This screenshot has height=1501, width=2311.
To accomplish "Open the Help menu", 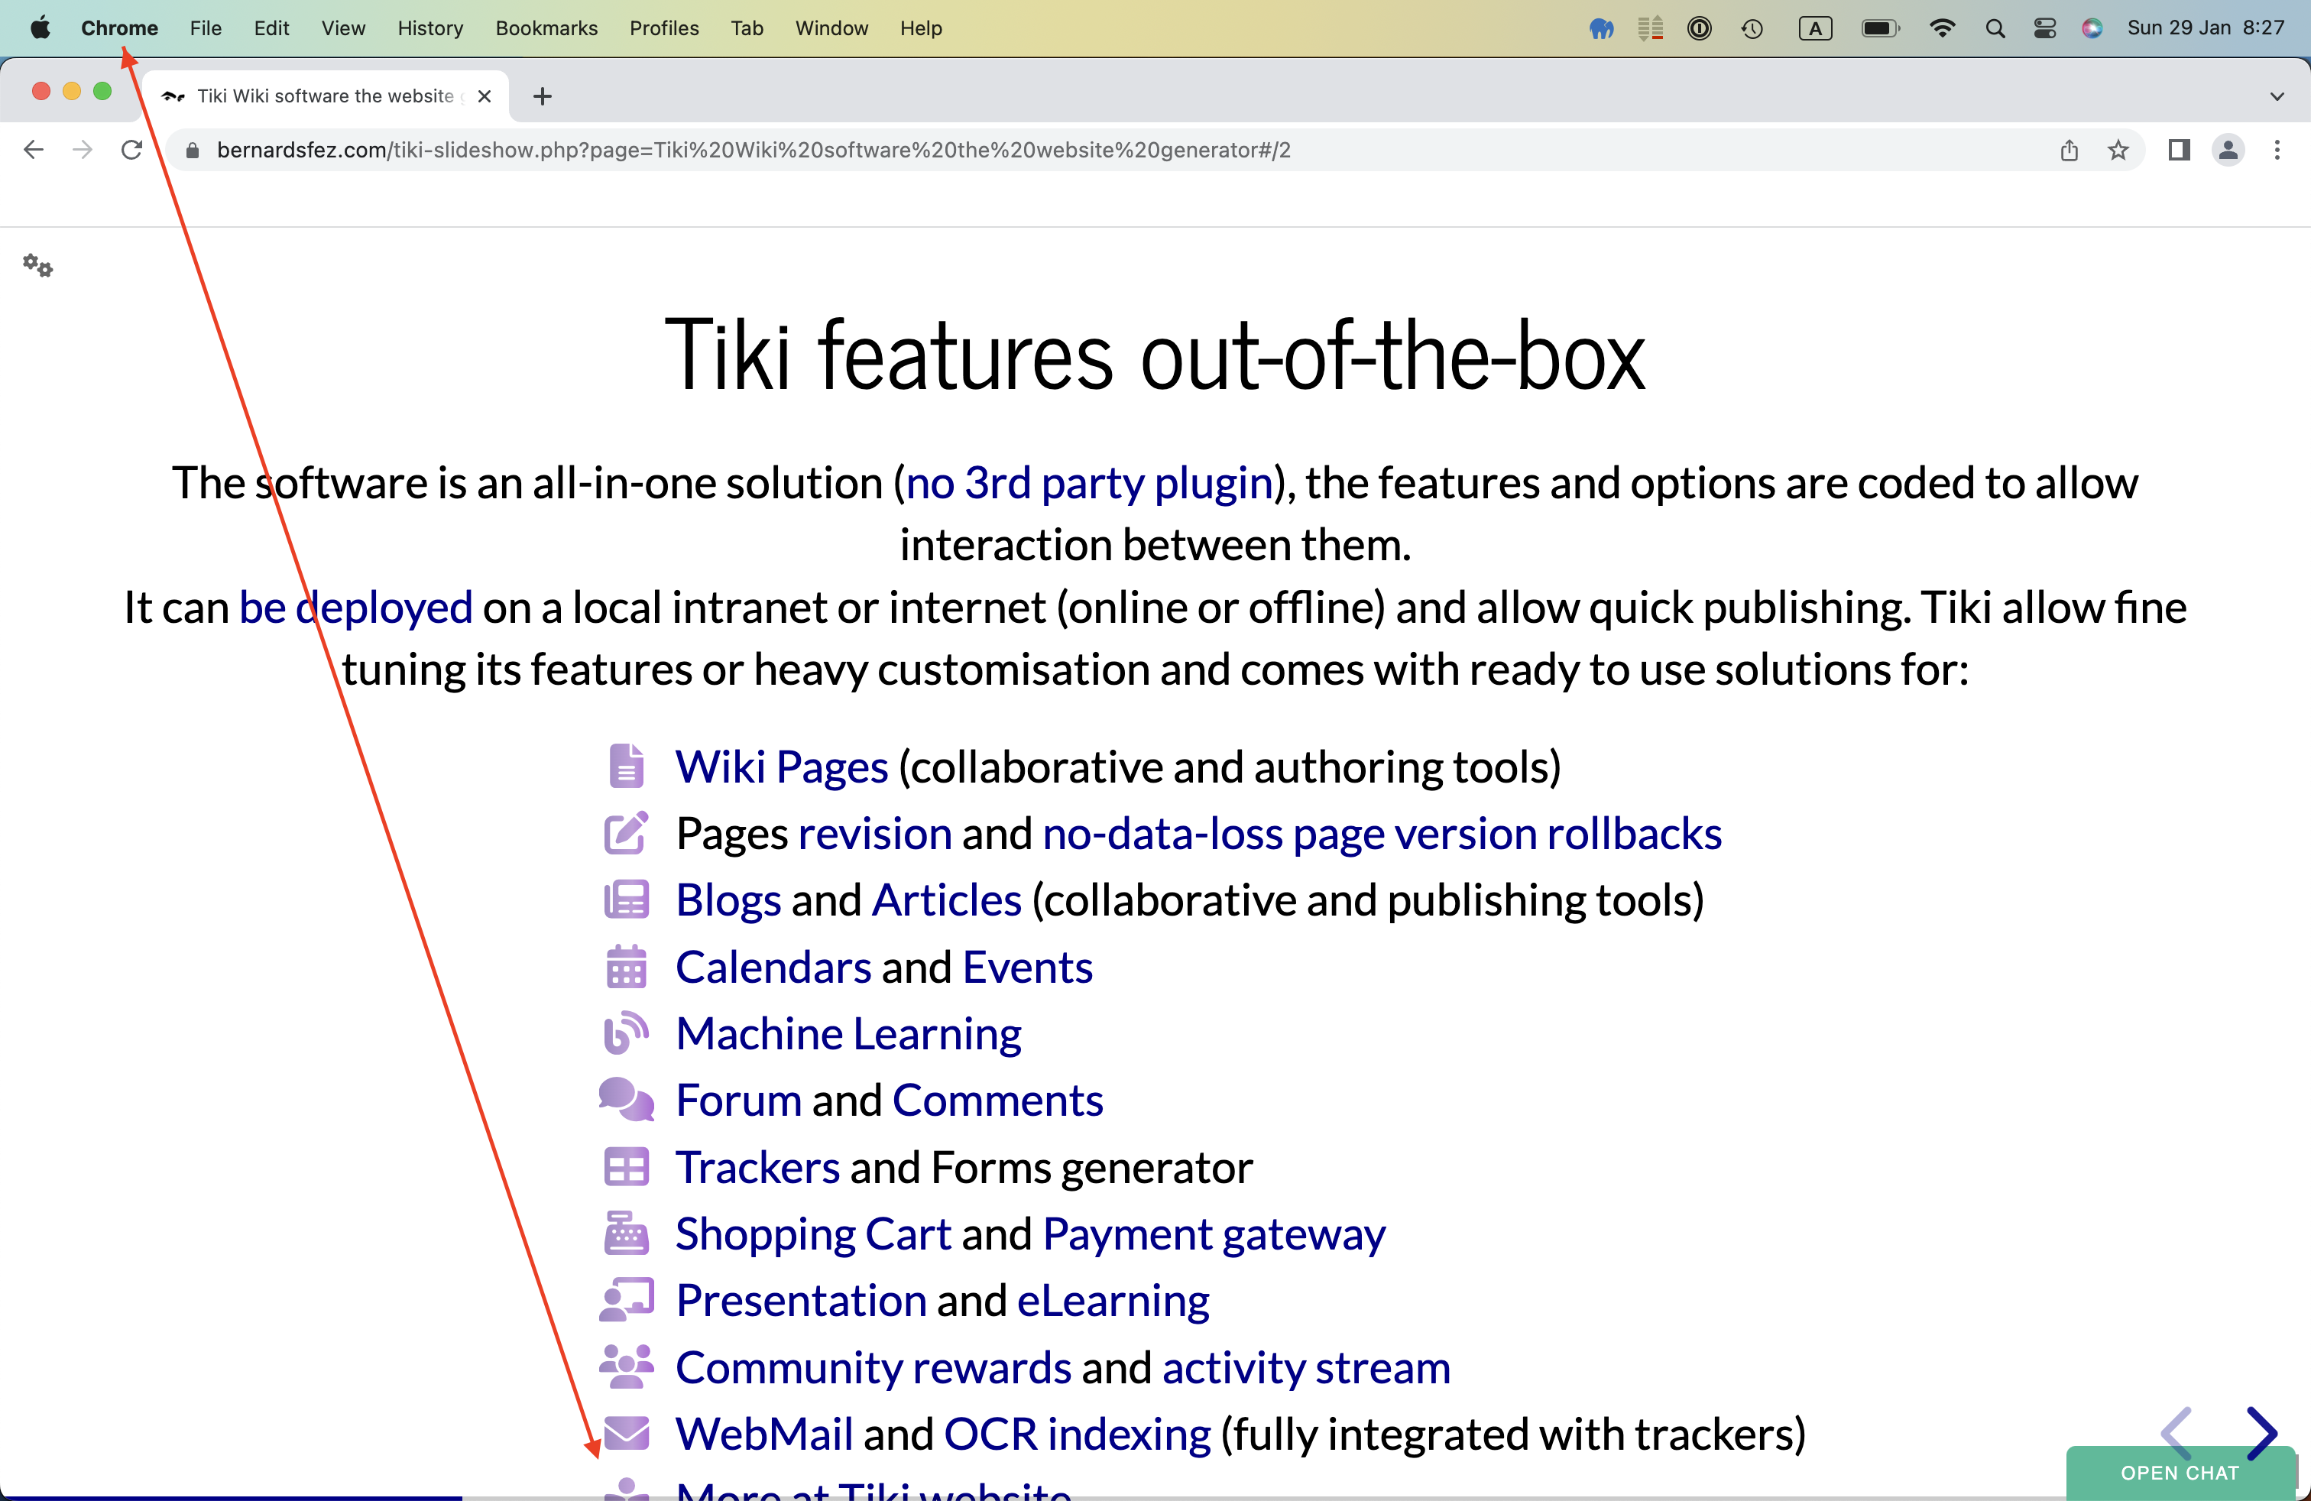I will click(x=922, y=28).
